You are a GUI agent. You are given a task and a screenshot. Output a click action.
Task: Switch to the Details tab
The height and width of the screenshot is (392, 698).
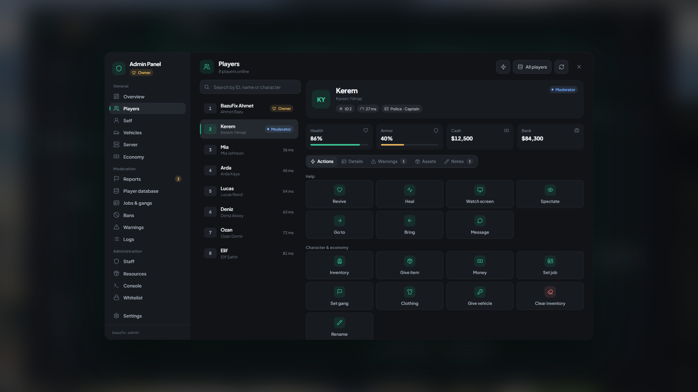(x=352, y=162)
